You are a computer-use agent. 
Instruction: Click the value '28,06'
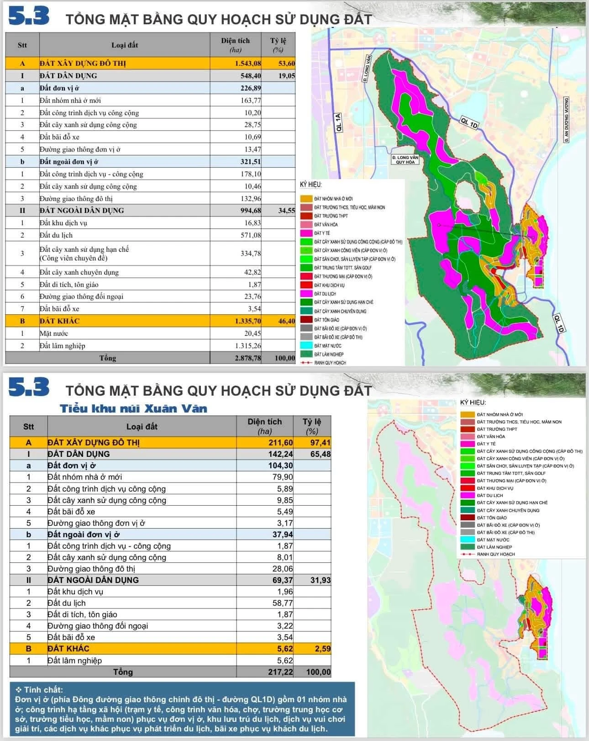click(283, 569)
